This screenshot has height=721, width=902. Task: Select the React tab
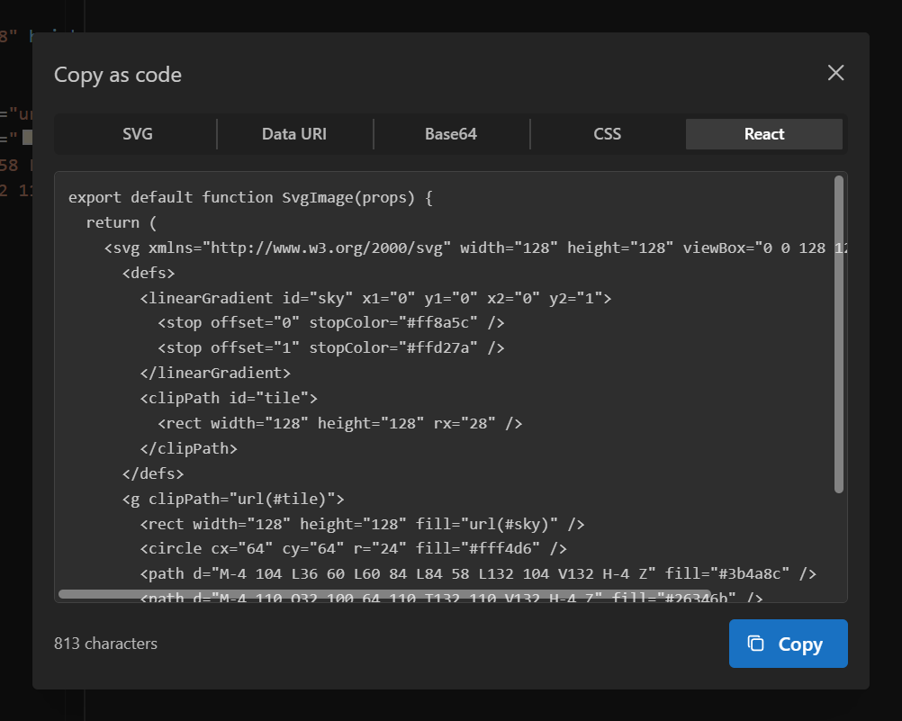point(764,134)
